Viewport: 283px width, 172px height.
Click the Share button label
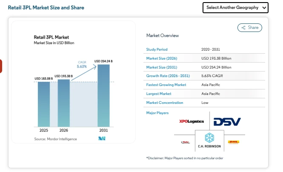[x=253, y=28]
